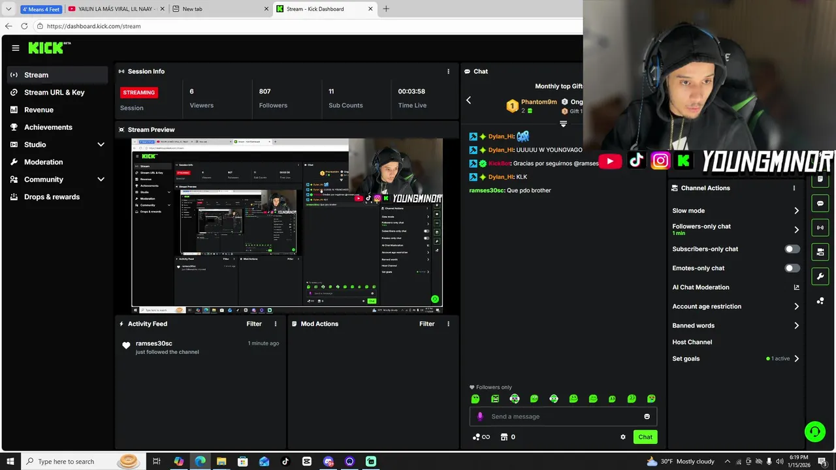Click the wrench tools icon in right sidebar
Image resolution: width=836 pixels, height=470 pixels.
[x=820, y=276]
